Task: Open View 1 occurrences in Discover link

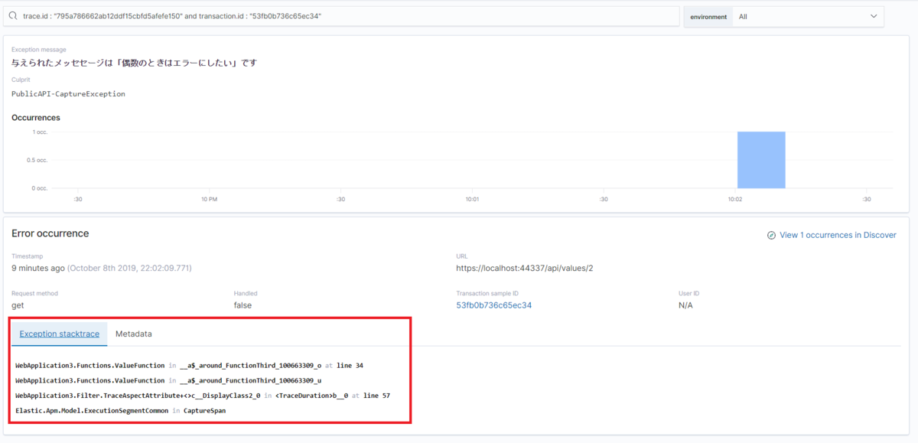Action: (x=838, y=236)
